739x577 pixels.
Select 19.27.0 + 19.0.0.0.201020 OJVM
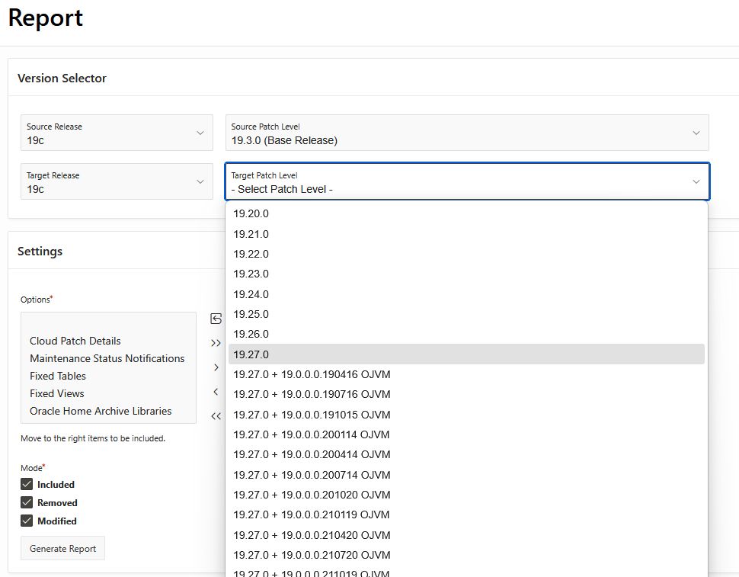(466, 495)
